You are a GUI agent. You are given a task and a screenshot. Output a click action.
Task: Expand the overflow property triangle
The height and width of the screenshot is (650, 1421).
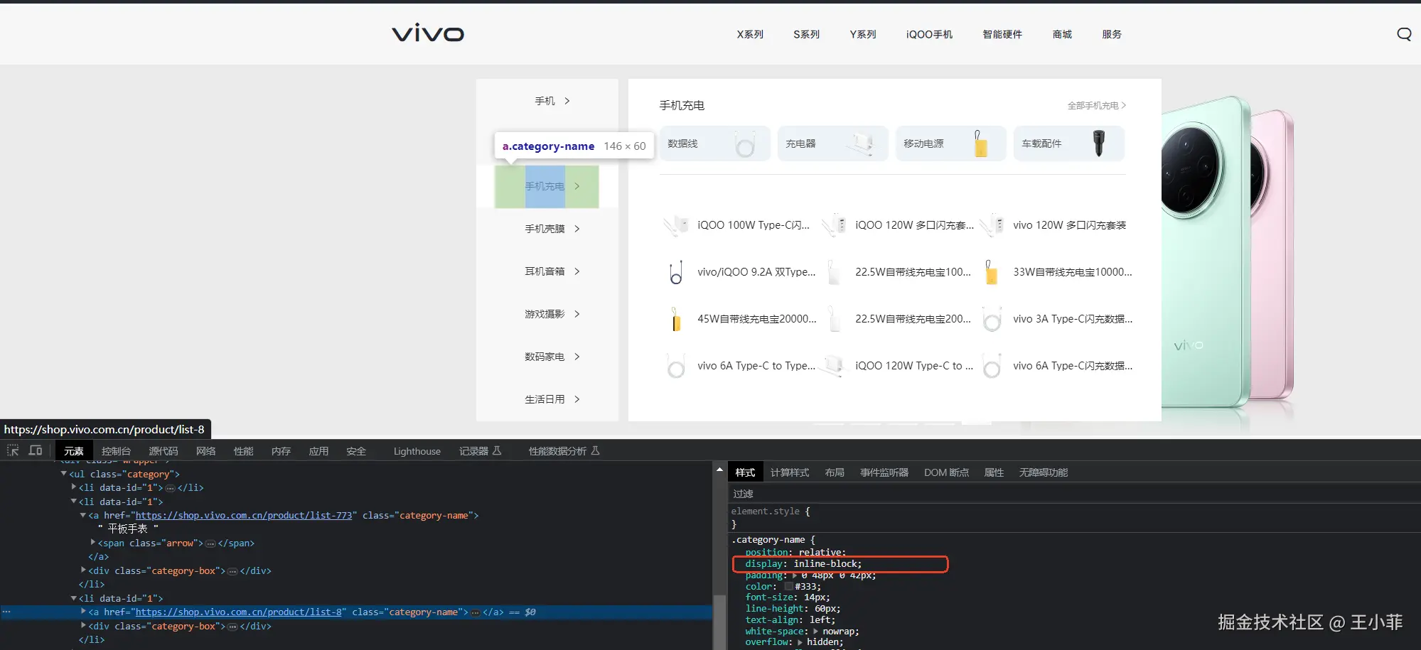800,642
